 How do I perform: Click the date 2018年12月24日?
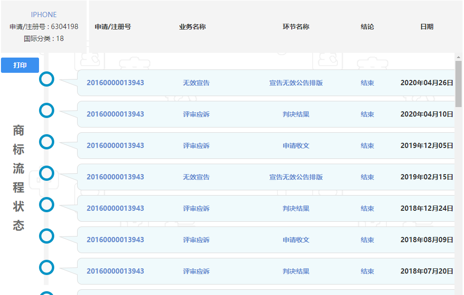(x=427, y=208)
